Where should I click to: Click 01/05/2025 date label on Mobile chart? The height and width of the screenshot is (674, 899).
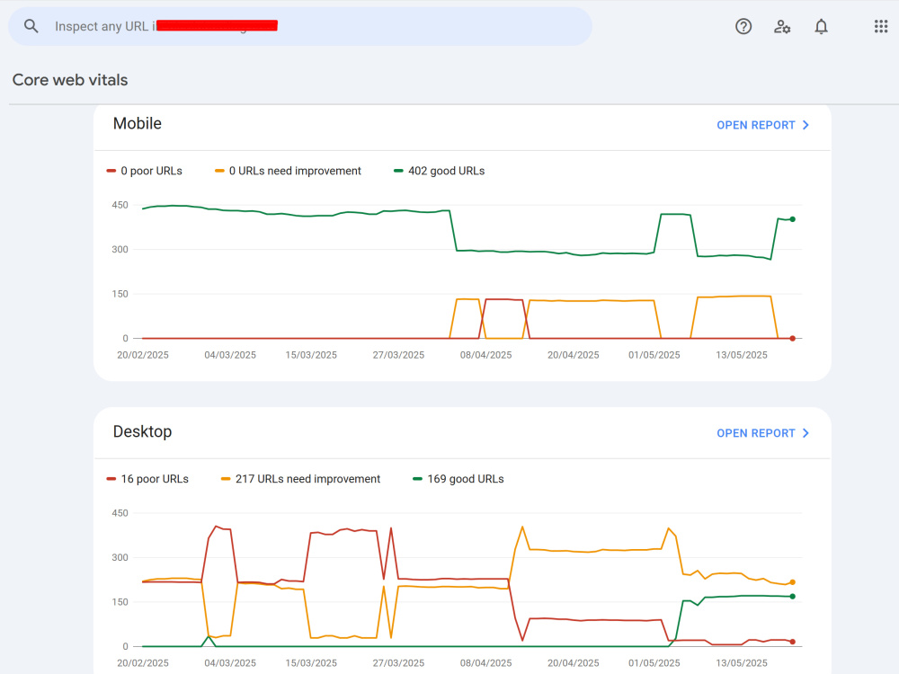point(654,355)
